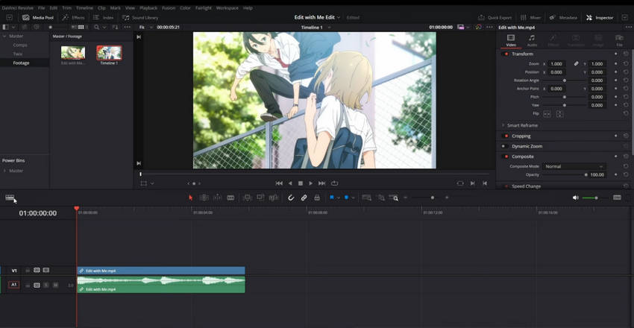The image size is (634, 328).
Task: Toggle the Cropping section enable switch
Action: click(506, 136)
